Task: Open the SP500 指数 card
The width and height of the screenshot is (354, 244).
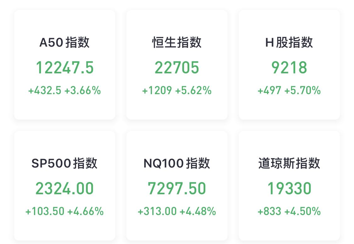Action: tap(65, 186)
